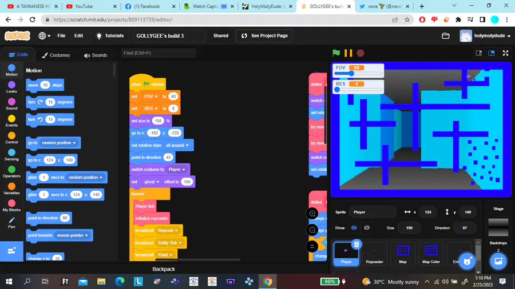Select the Motion block category
The height and width of the screenshot is (289, 515).
click(x=11, y=70)
